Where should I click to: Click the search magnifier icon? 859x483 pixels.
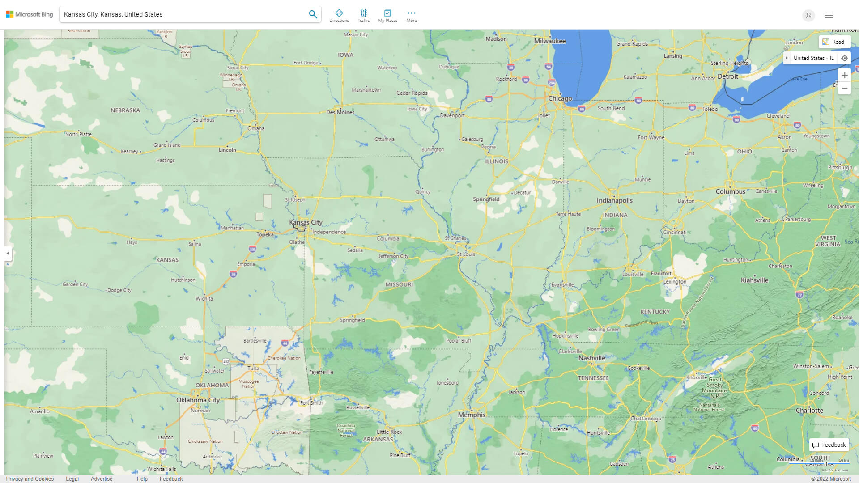(x=313, y=14)
